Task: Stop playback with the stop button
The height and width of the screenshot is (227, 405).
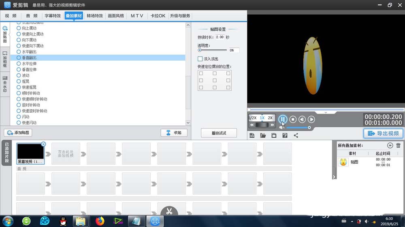Action: click(293, 119)
